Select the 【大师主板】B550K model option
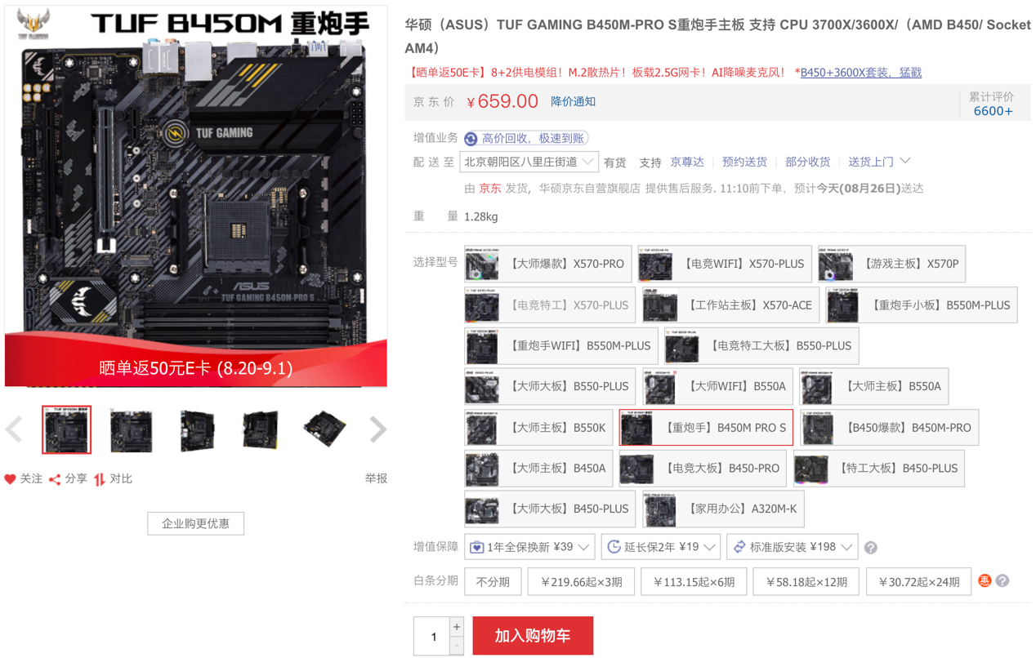1036x658 pixels. tap(538, 428)
